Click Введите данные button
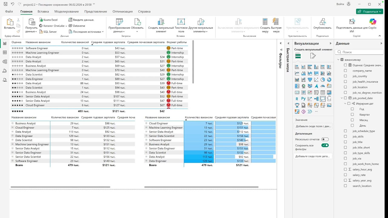 coord(81,20)
